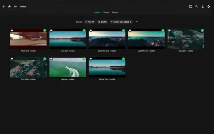
Task: Open the Blythe Test video thumbnail
Action: 107,67
